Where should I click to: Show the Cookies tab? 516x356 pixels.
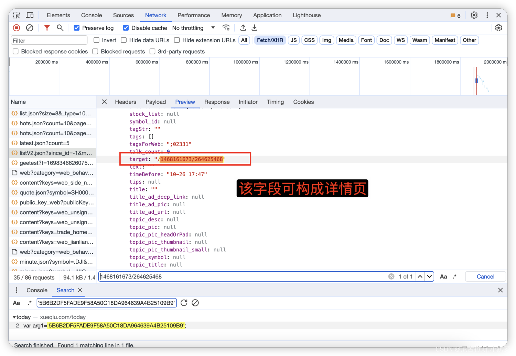tap(303, 102)
